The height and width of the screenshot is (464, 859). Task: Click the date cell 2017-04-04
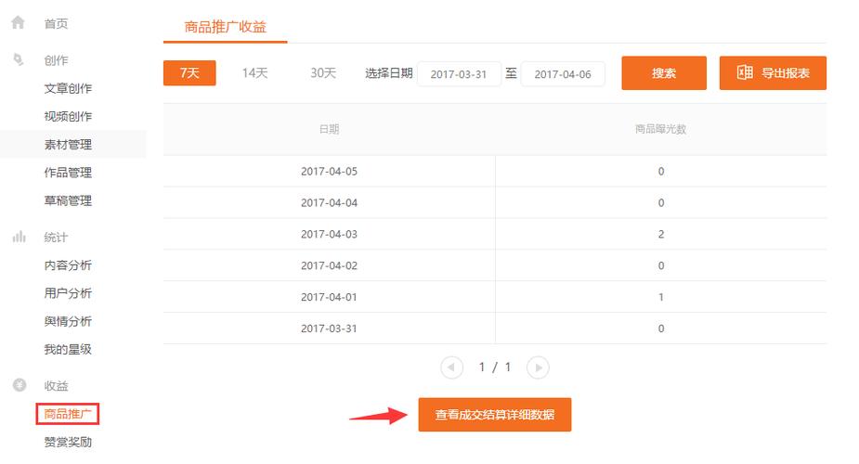pos(330,202)
